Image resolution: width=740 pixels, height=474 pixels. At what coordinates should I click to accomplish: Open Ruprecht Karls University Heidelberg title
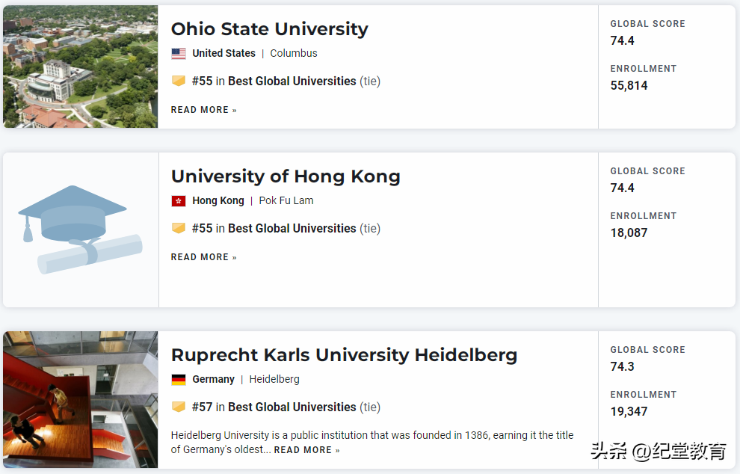(x=344, y=355)
